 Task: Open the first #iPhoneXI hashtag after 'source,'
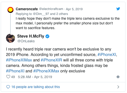point(107,54)
